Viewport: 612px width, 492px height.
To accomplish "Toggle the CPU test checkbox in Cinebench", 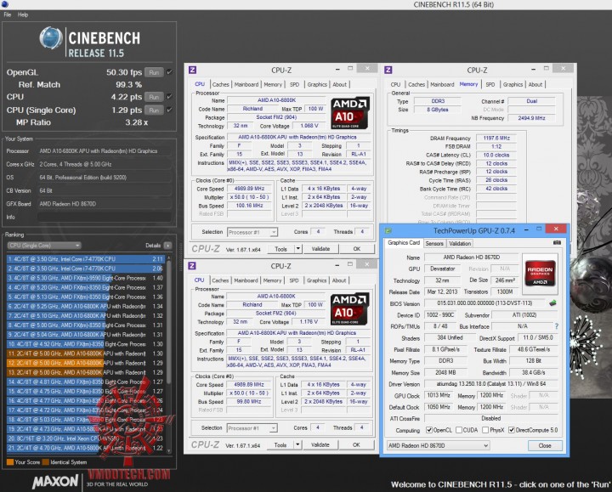I will [169, 96].
